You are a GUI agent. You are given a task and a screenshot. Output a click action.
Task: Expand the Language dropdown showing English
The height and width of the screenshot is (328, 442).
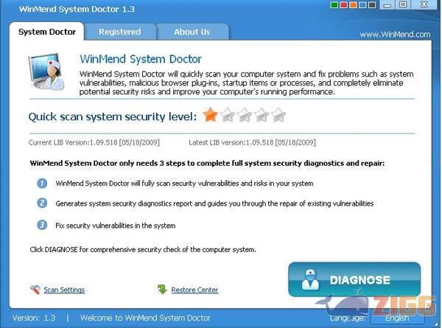pyautogui.click(x=397, y=318)
